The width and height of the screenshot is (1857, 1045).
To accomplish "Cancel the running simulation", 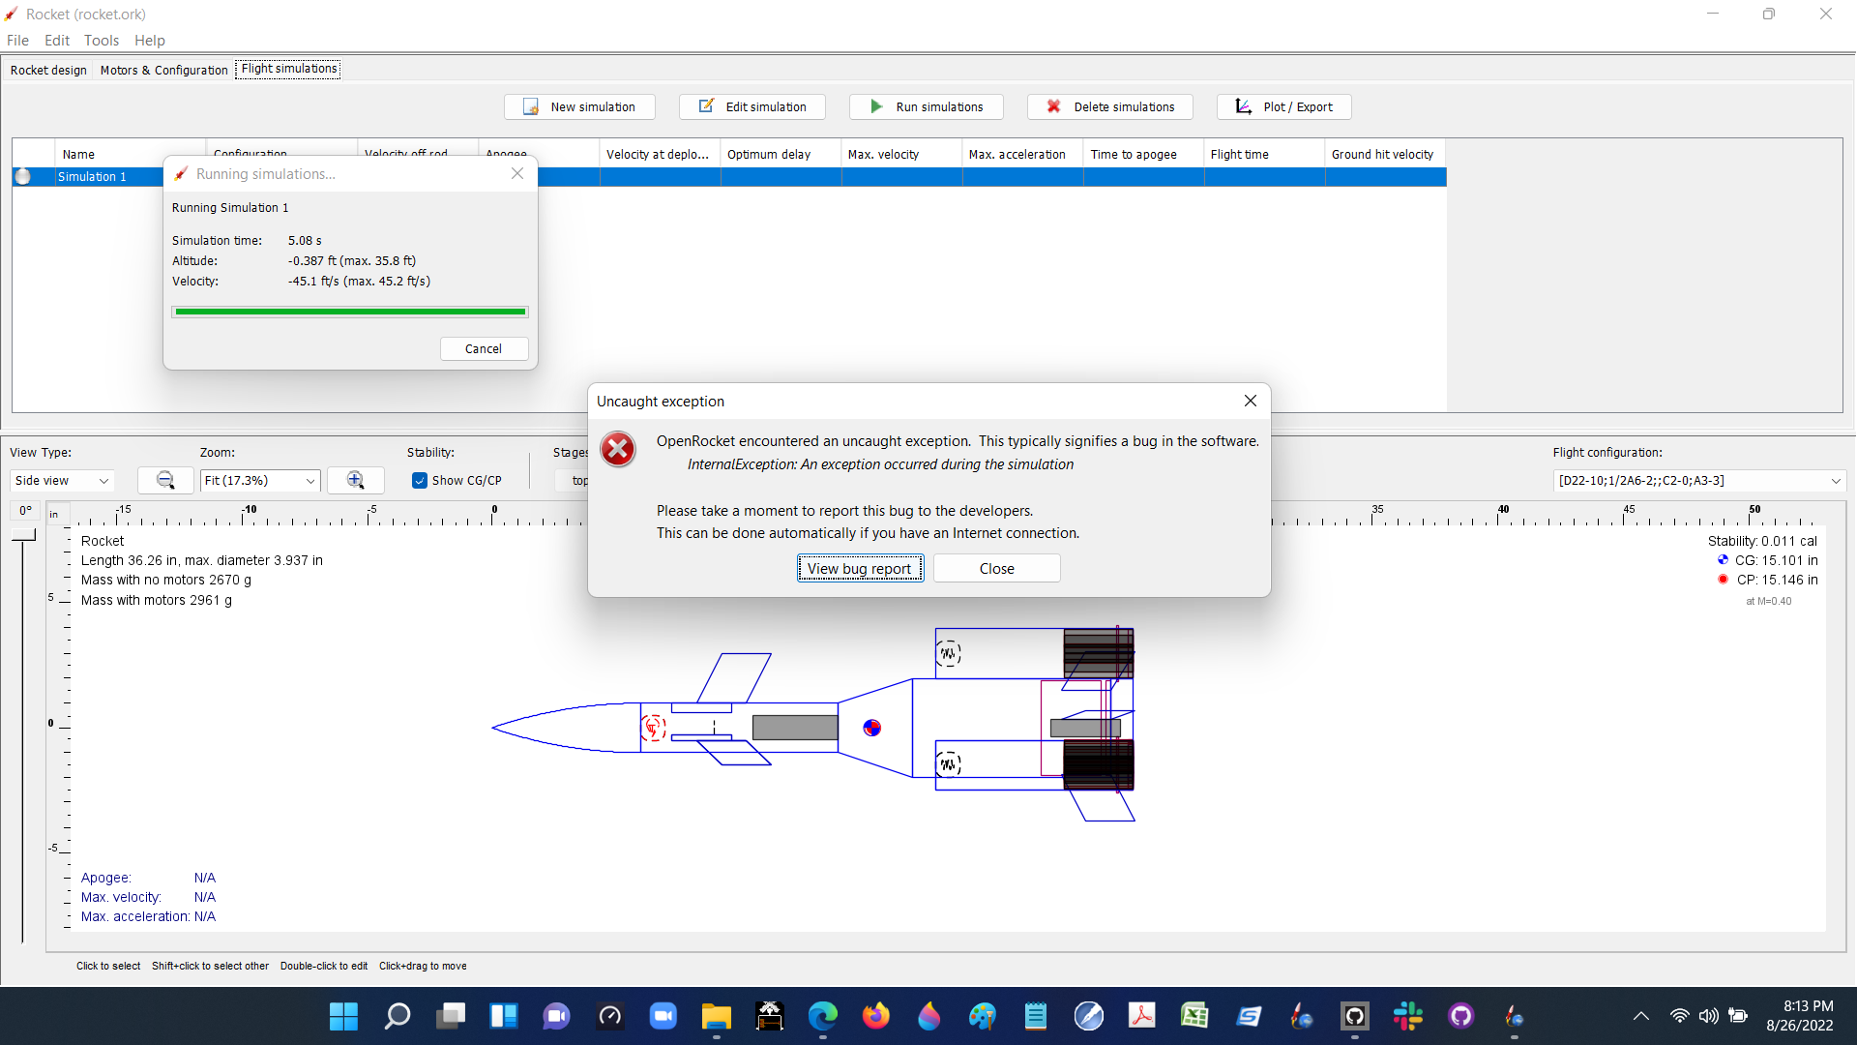I will click(x=484, y=348).
